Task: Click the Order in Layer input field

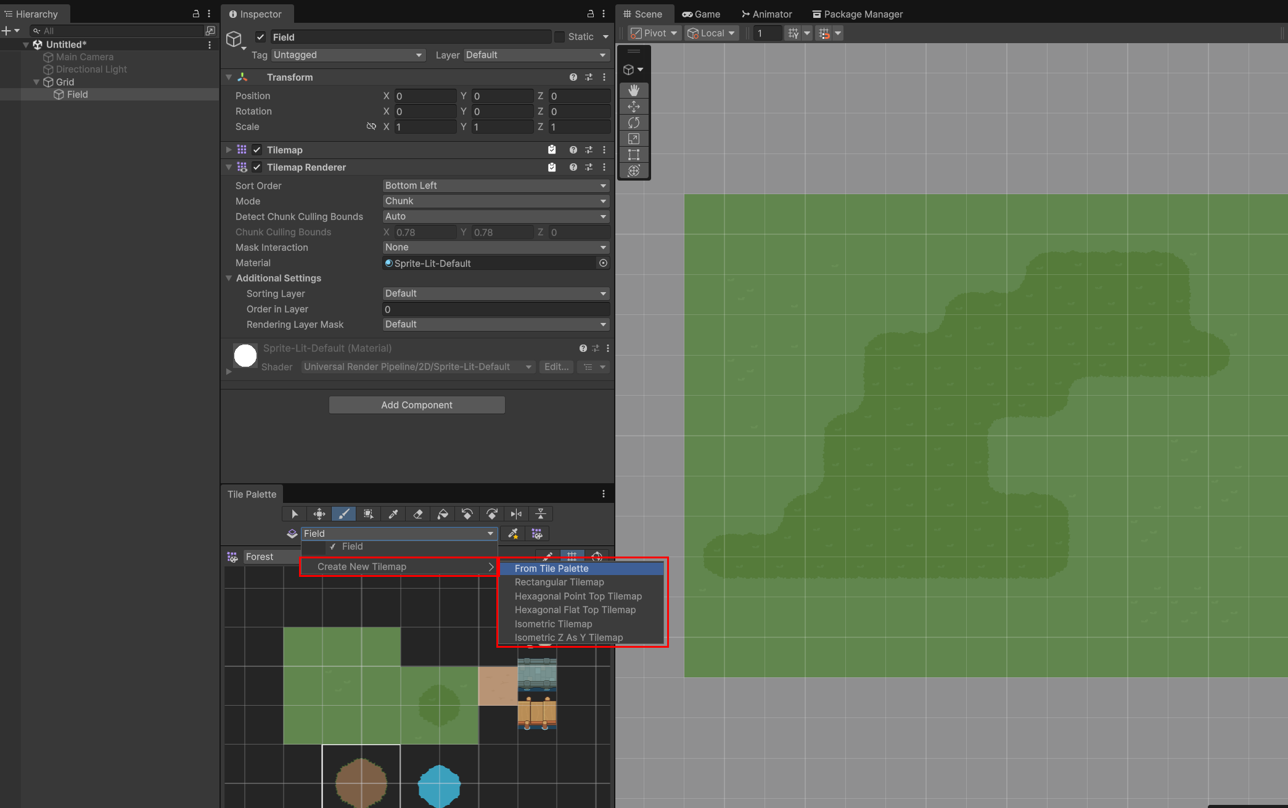Action: pyautogui.click(x=496, y=309)
